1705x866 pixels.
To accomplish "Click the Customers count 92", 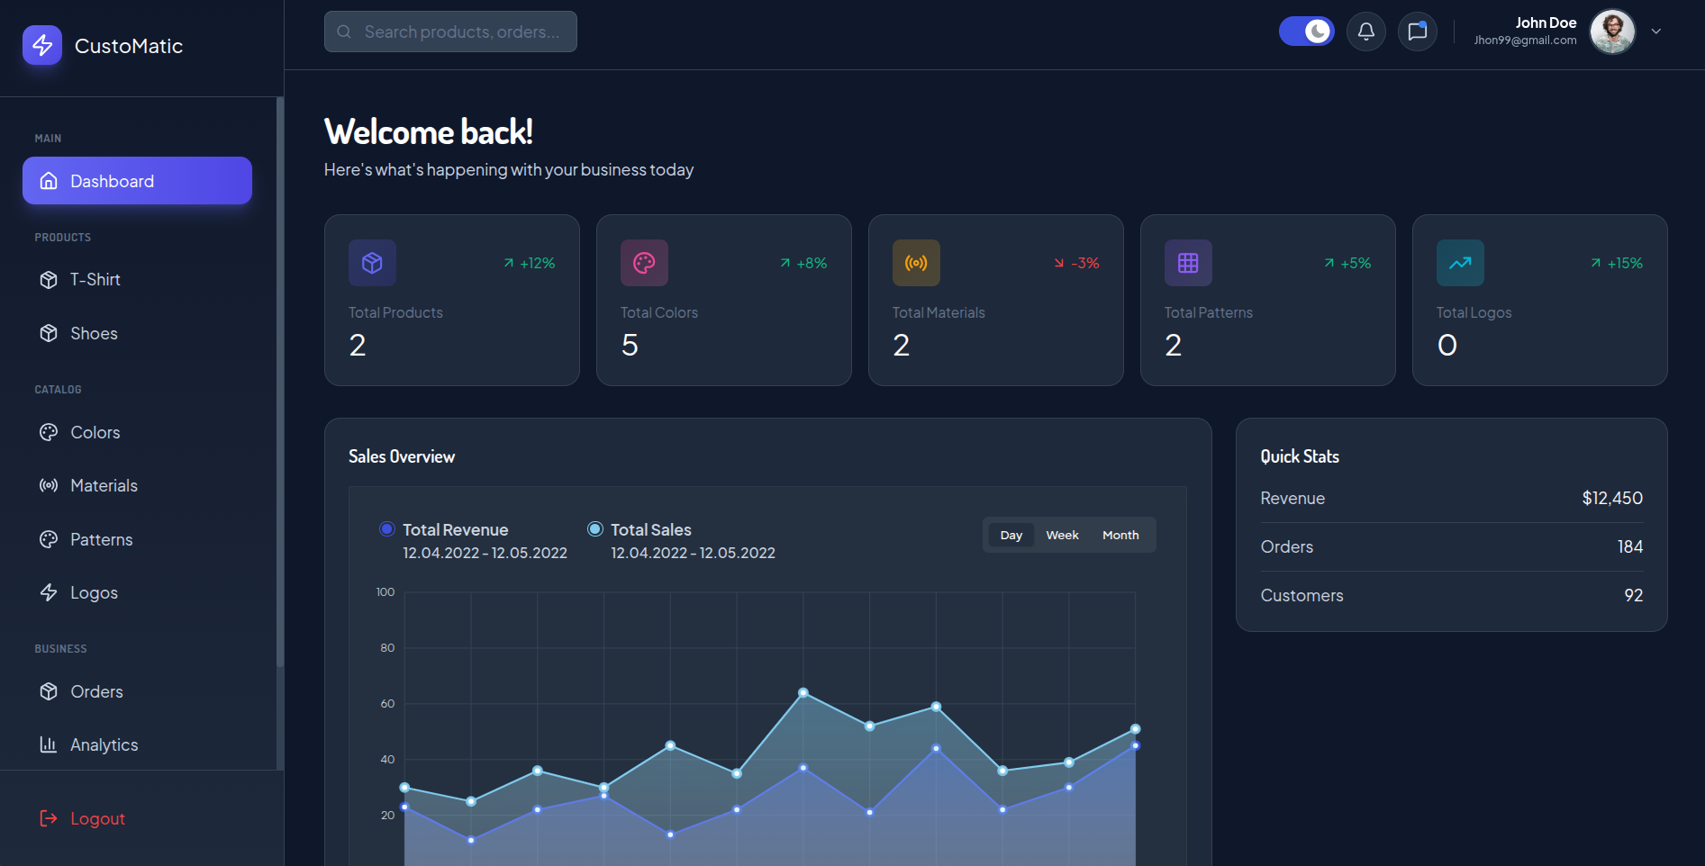I will [x=1634, y=595].
